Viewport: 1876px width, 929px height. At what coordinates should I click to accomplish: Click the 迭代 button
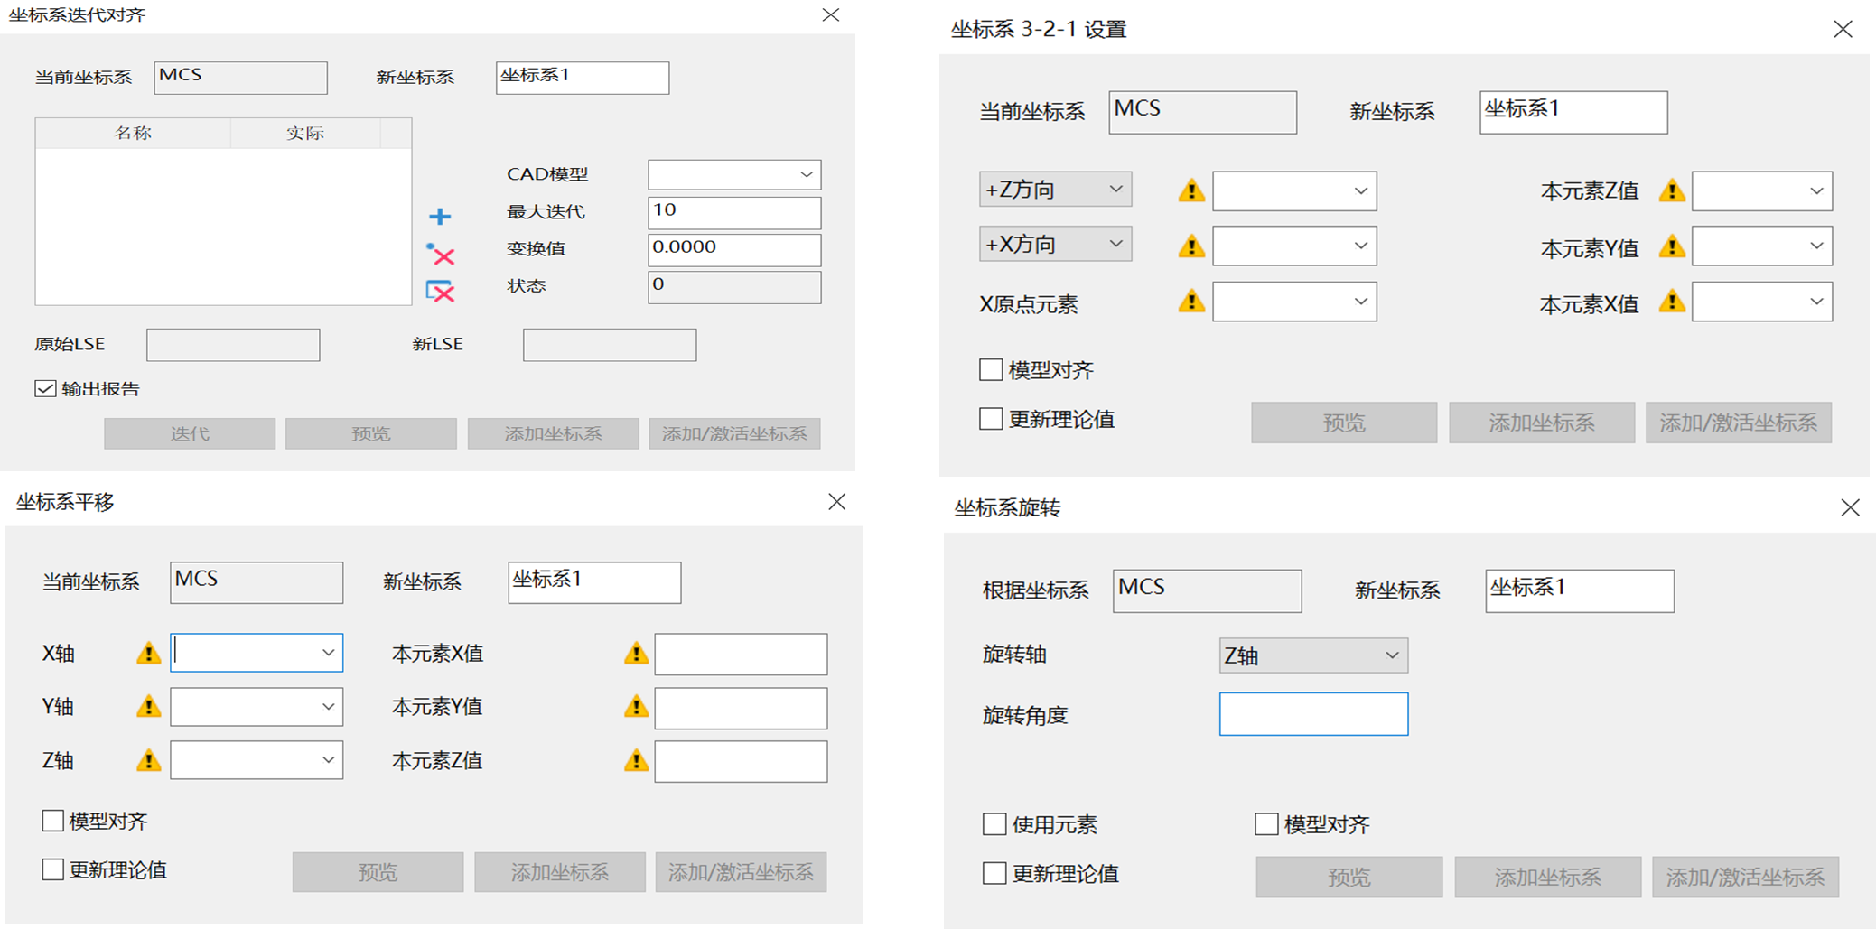coord(190,434)
